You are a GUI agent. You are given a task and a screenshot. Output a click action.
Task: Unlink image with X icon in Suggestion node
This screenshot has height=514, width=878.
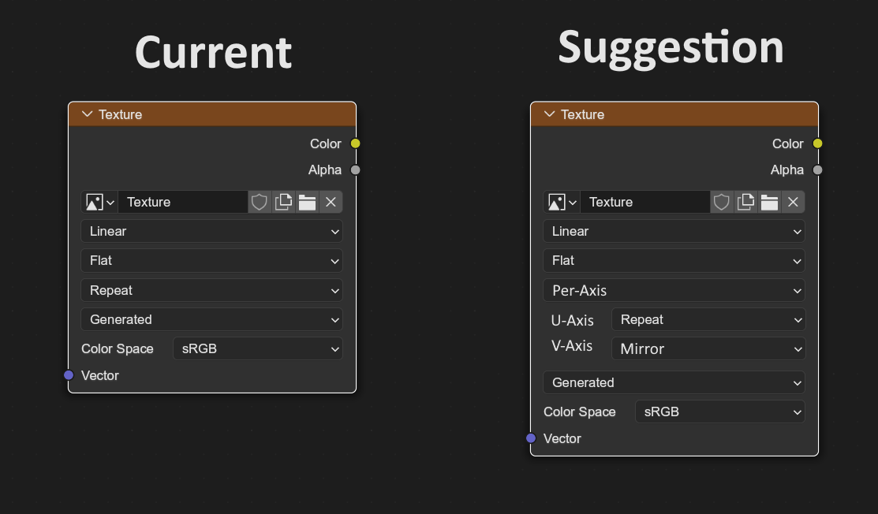(794, 202)
